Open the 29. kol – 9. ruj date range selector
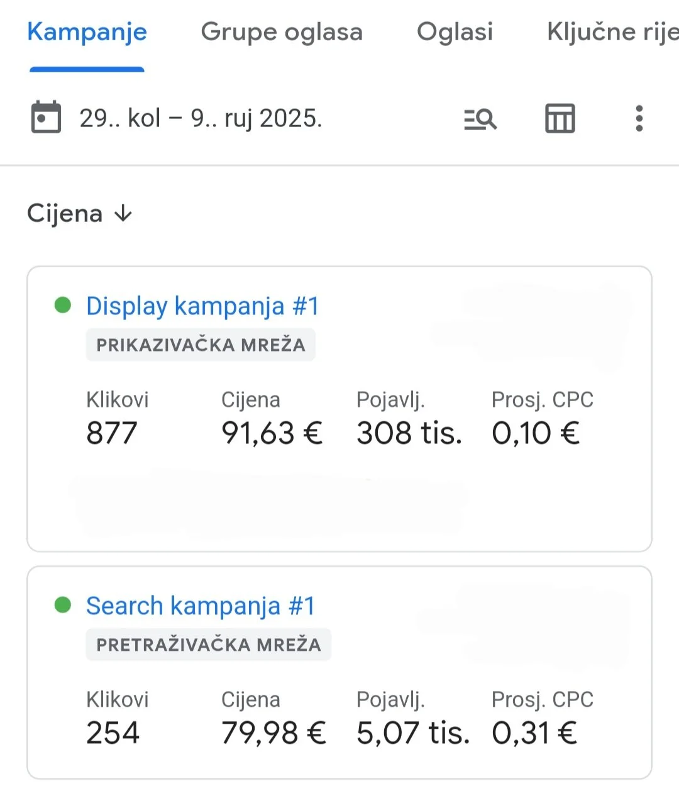Screen dimensions: 679x791 (x=201, y=118)
